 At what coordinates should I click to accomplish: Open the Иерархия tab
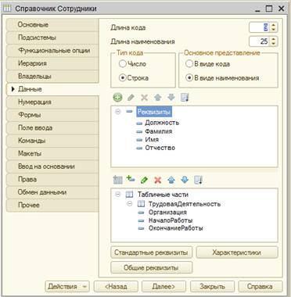52,63
